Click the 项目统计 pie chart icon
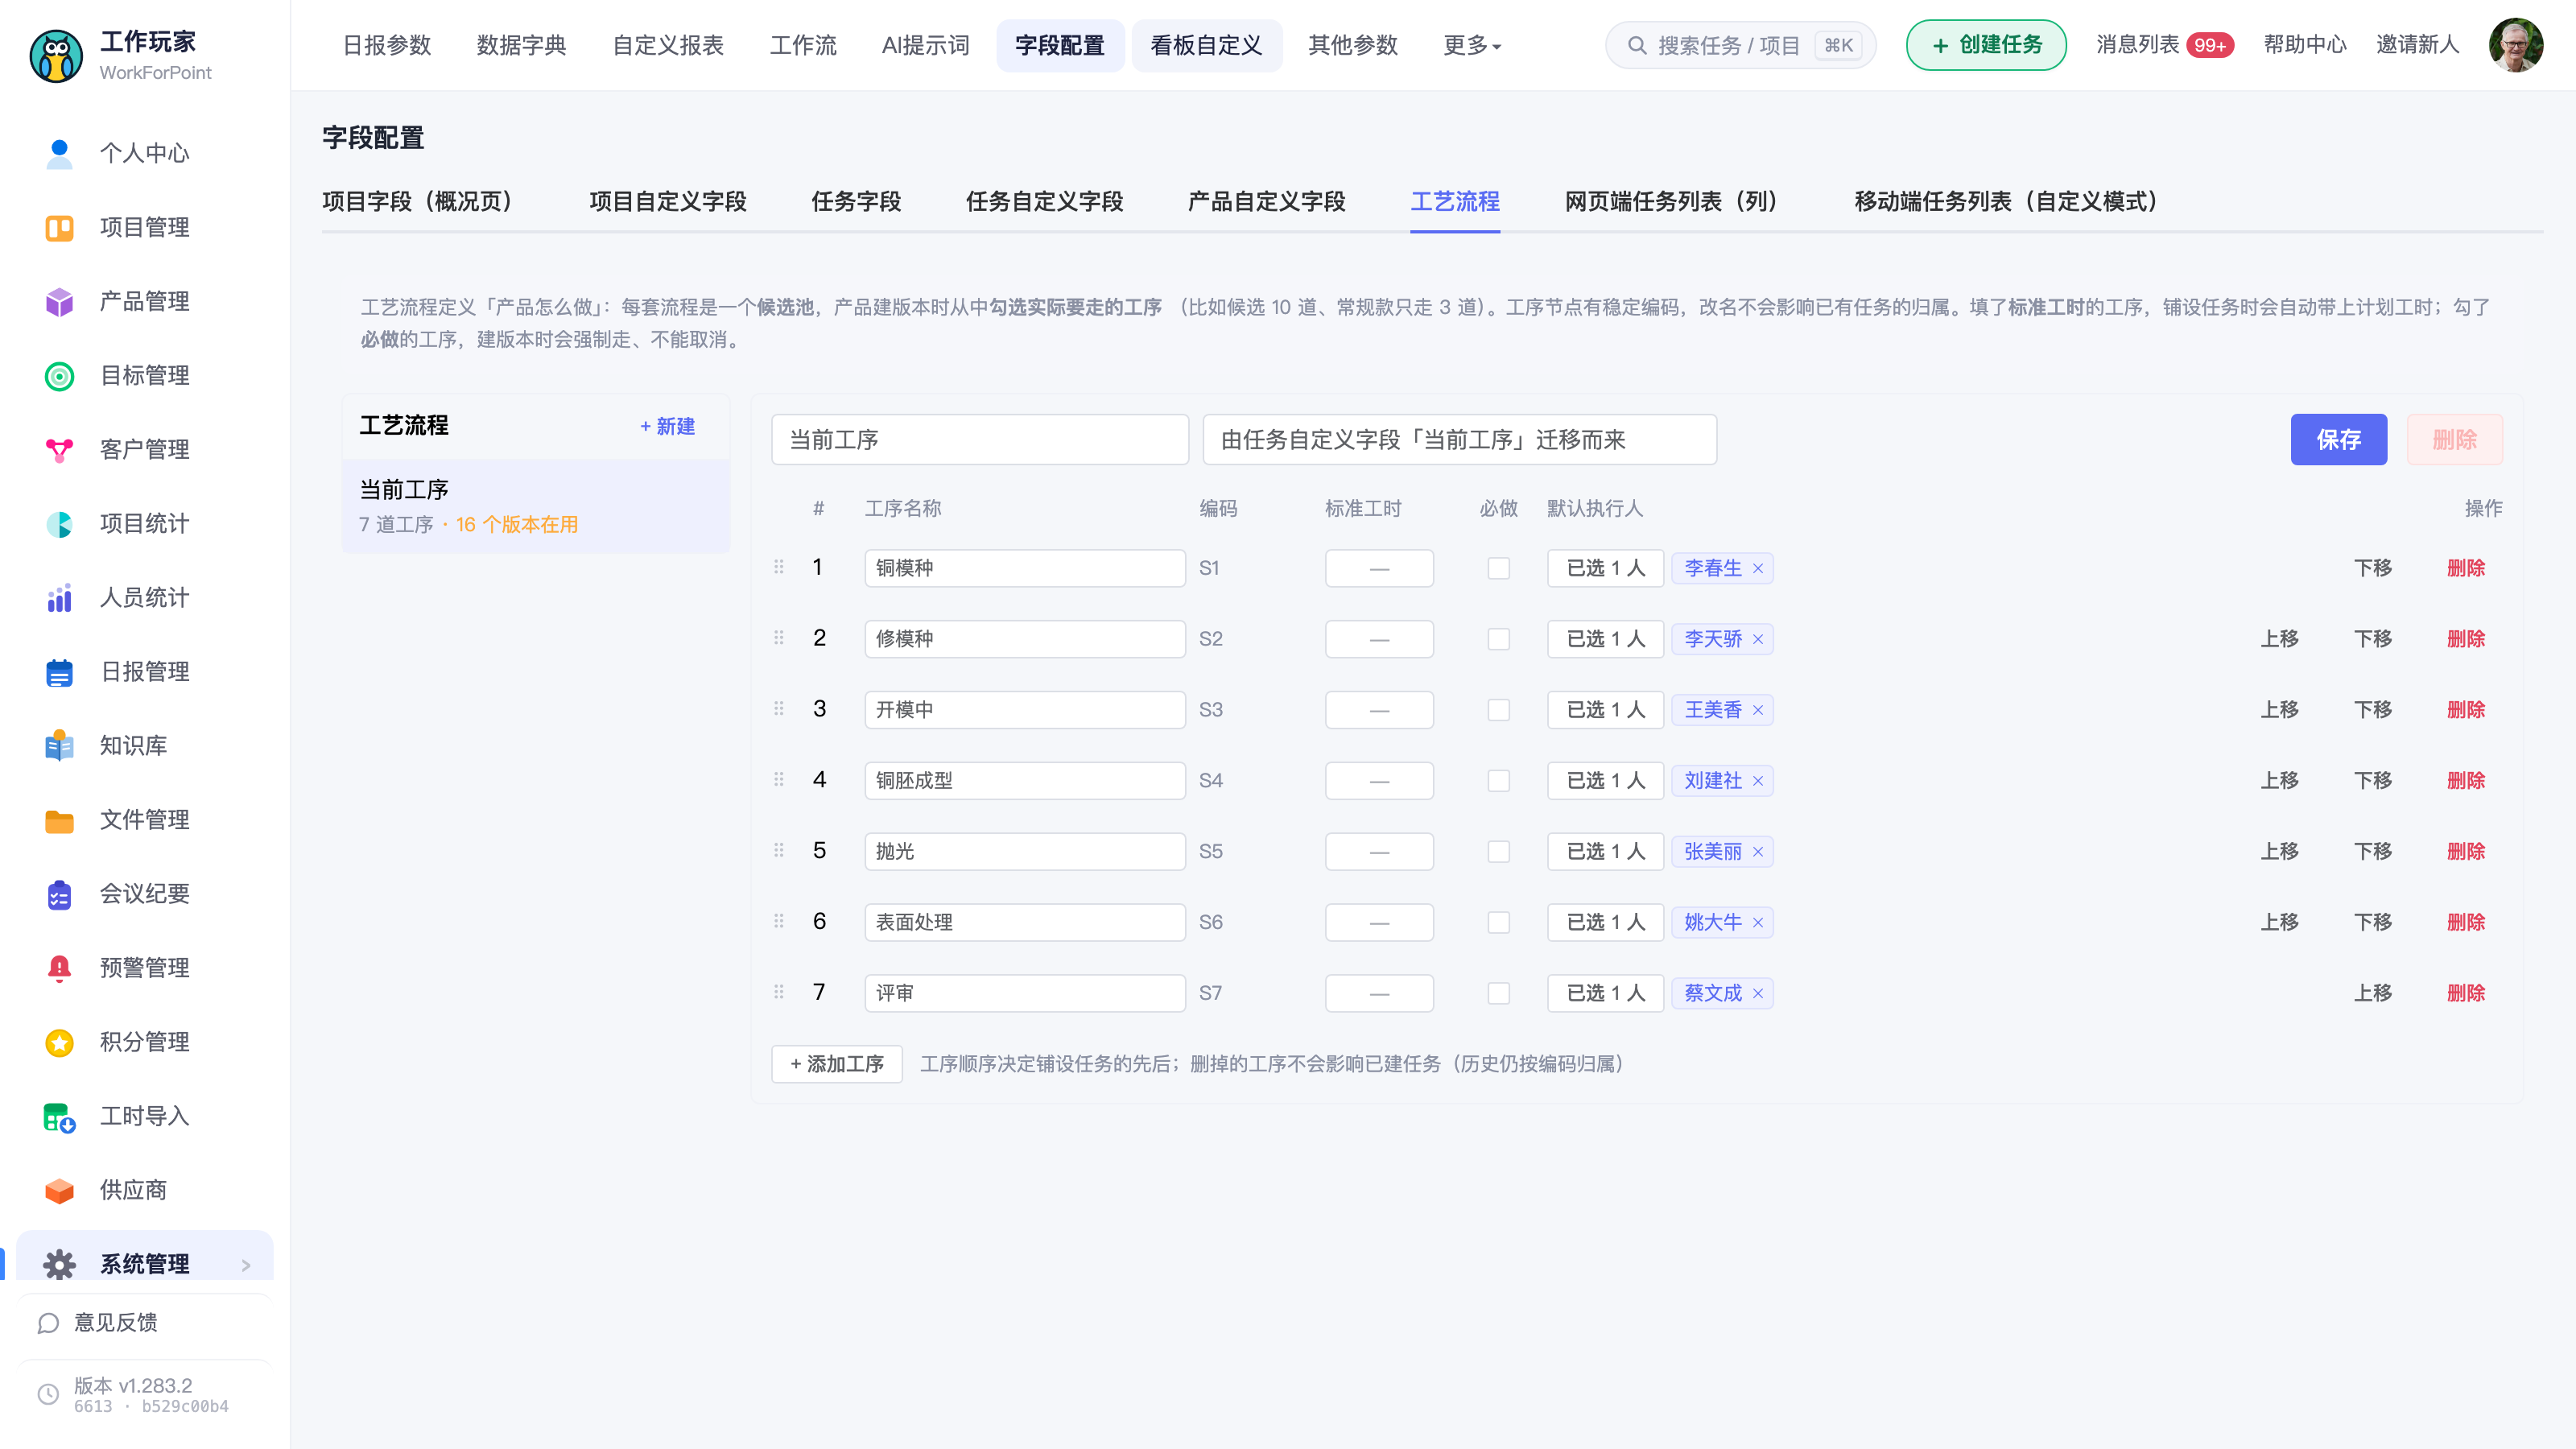Screen dimensions: 2576x1449 click(59, 524)
